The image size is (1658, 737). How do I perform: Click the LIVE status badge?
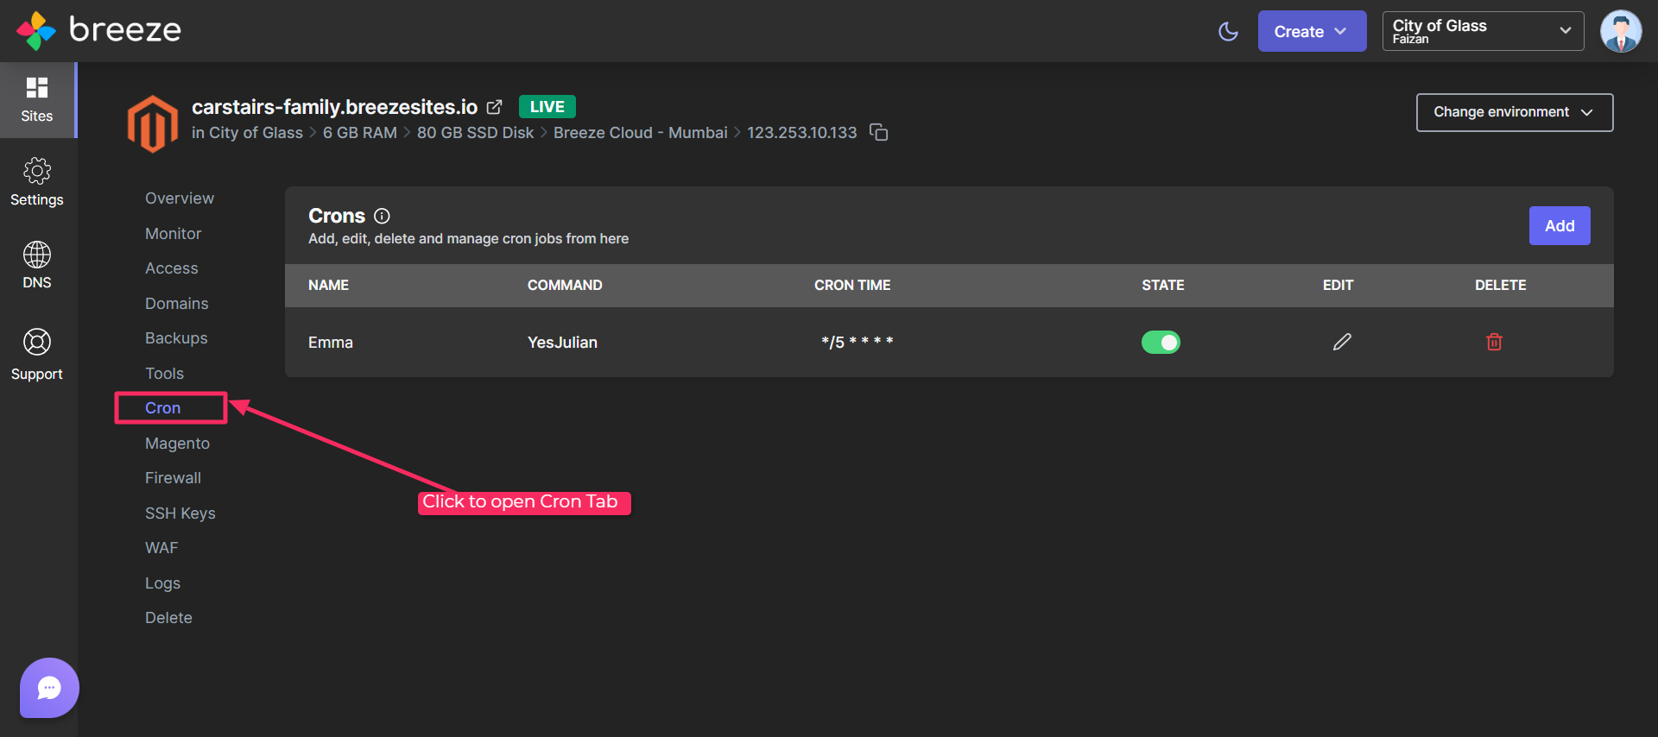tap(547, 106)
